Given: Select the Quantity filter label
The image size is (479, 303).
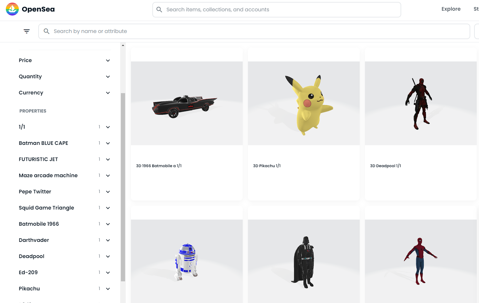Looking at the screenshot, I should coord(30,77).
